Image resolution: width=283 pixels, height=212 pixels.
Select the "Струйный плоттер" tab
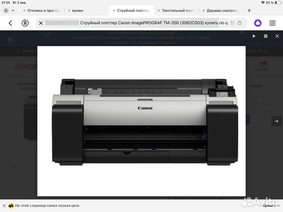[x=133, y=11]
